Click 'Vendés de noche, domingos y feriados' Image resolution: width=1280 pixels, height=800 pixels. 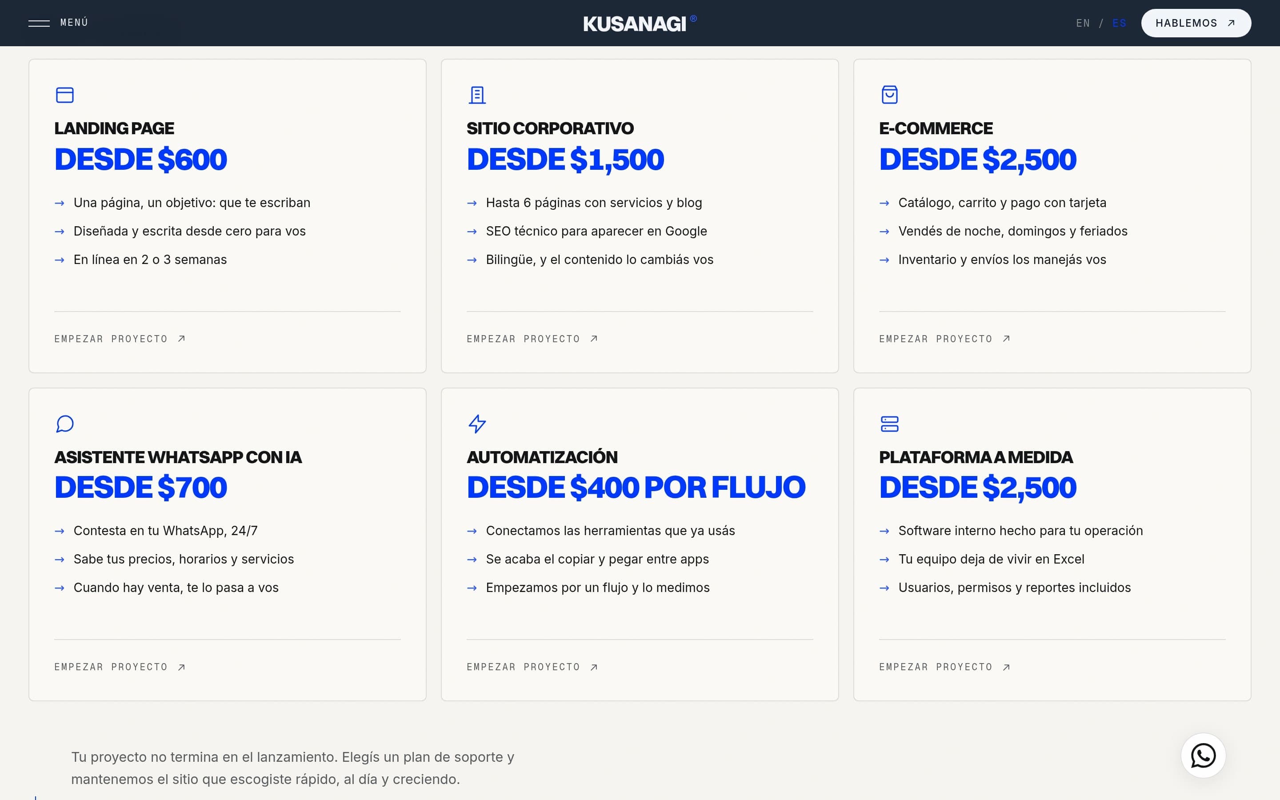(1013, 231)
